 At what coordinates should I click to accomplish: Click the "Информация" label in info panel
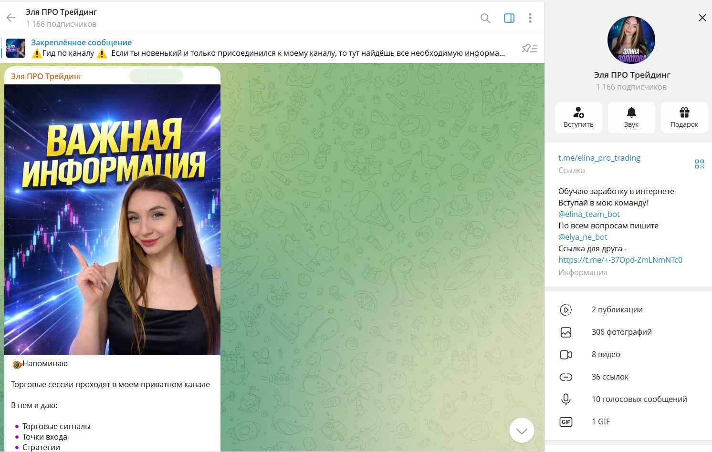point(583,272)
